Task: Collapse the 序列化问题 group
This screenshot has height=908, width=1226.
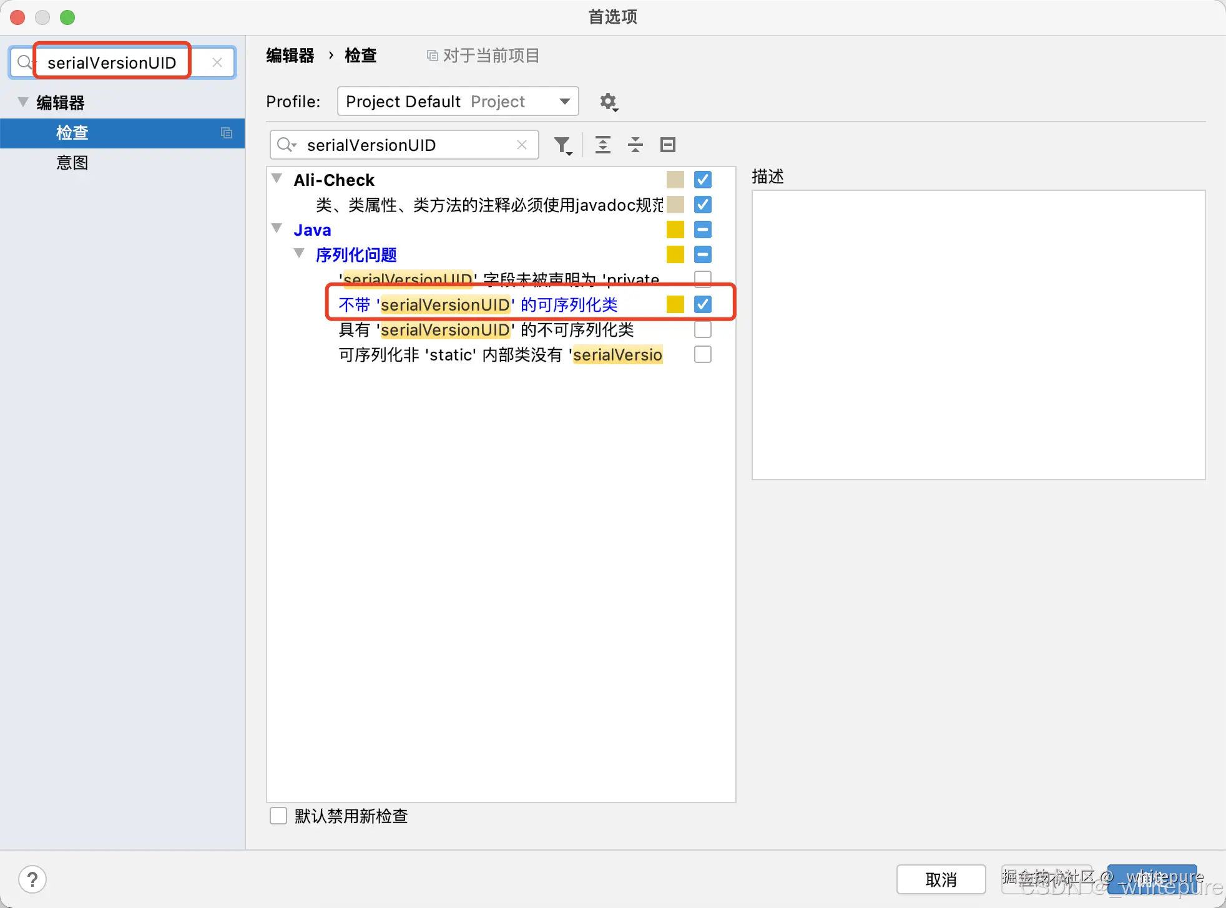Action: point(299,253)
